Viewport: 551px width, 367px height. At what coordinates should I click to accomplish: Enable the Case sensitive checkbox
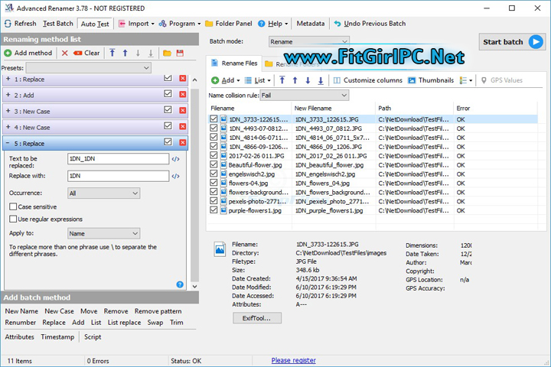pos(13,206)
